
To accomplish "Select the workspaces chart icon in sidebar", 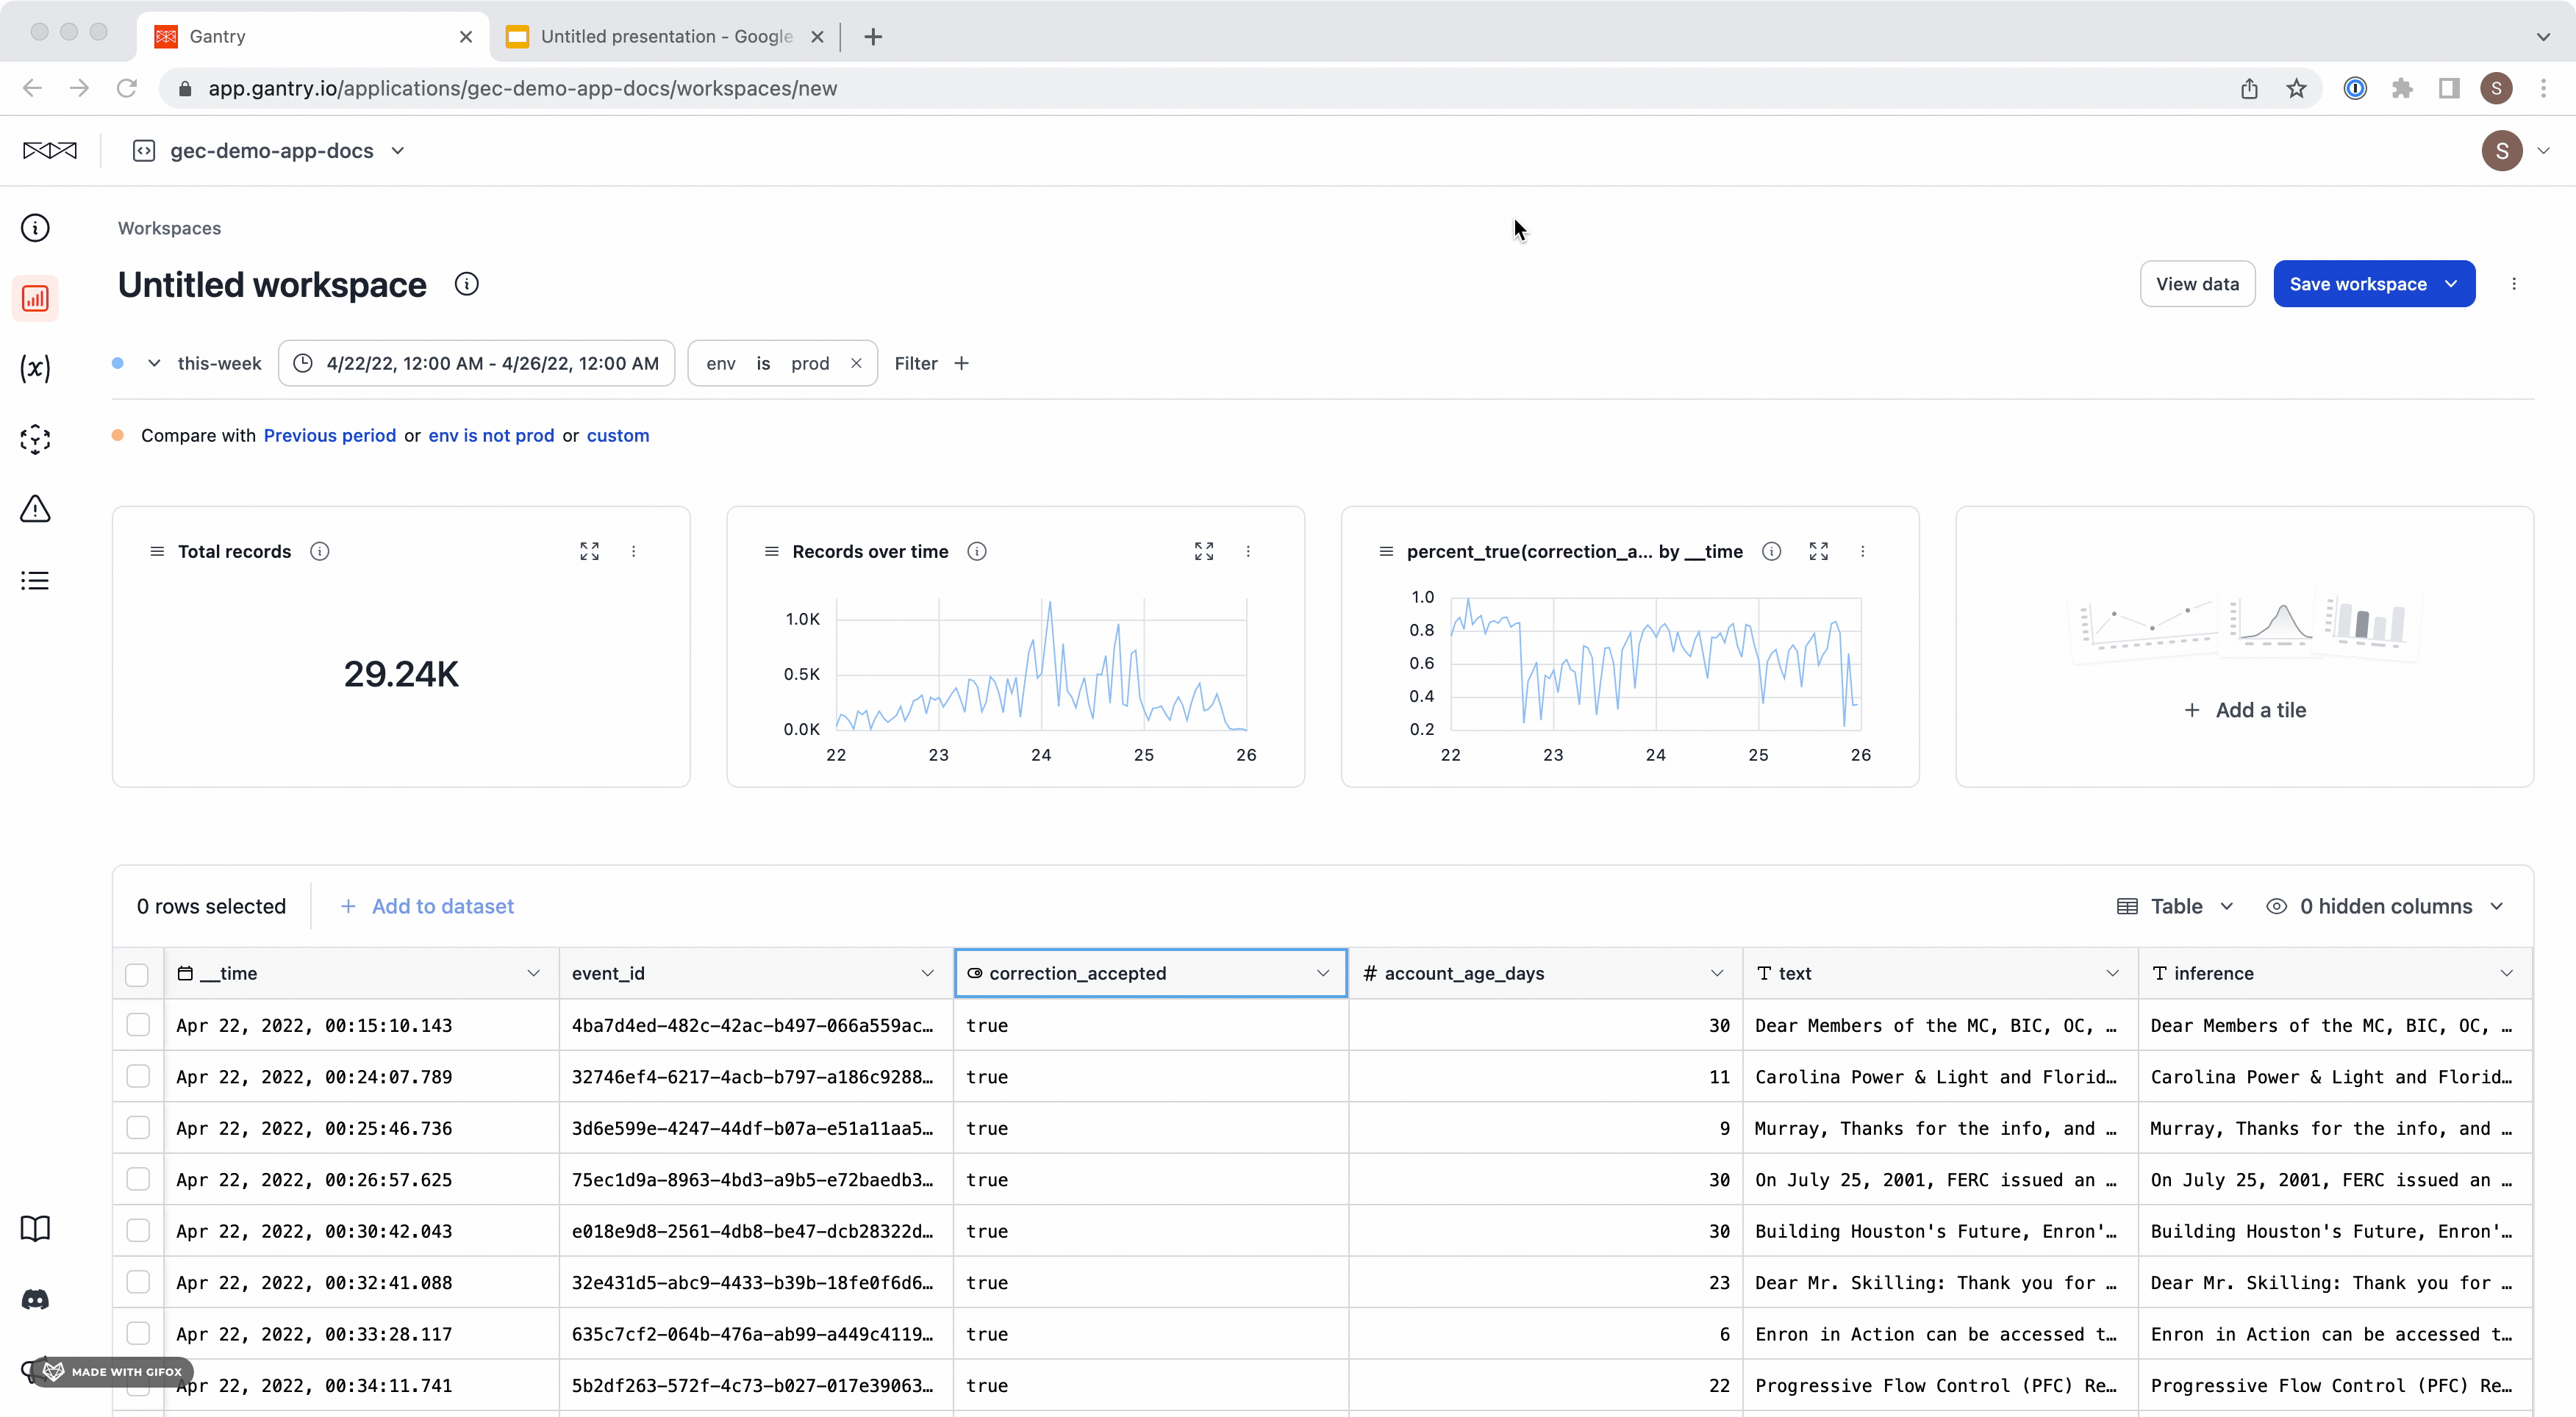I will click(x=35, y=298).
